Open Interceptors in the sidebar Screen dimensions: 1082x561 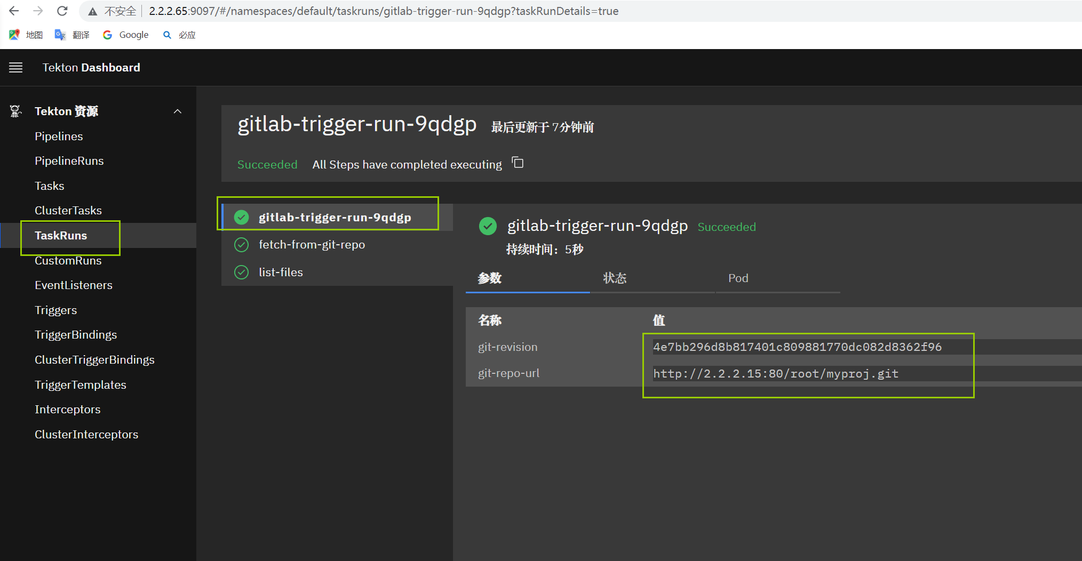click(68, 410)
